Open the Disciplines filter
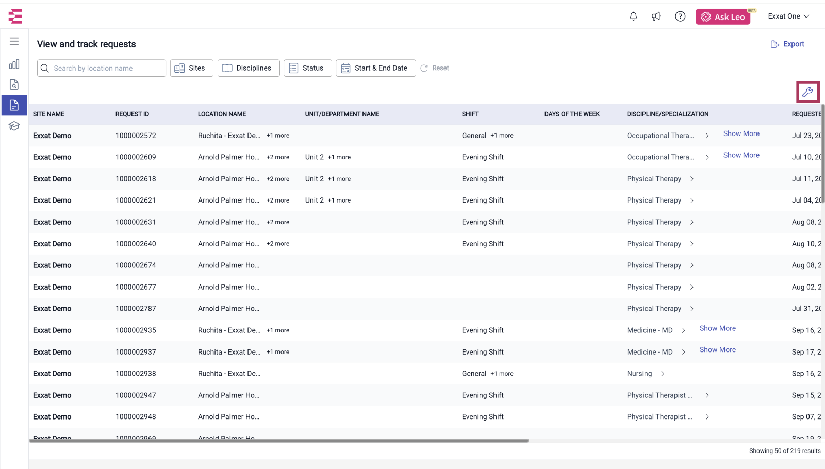 pos(249,68)
